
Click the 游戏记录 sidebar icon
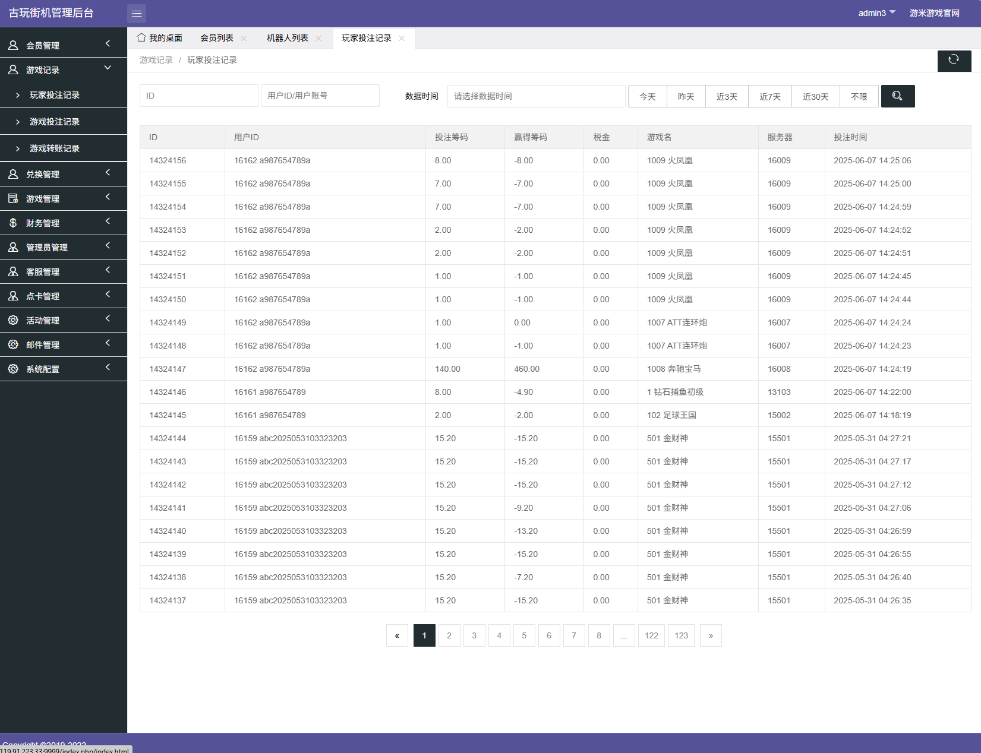[x=13, y=69]
